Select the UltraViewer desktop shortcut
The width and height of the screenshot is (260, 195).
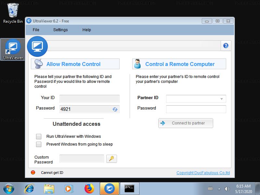pyautogui.click(x=13, y=49)
